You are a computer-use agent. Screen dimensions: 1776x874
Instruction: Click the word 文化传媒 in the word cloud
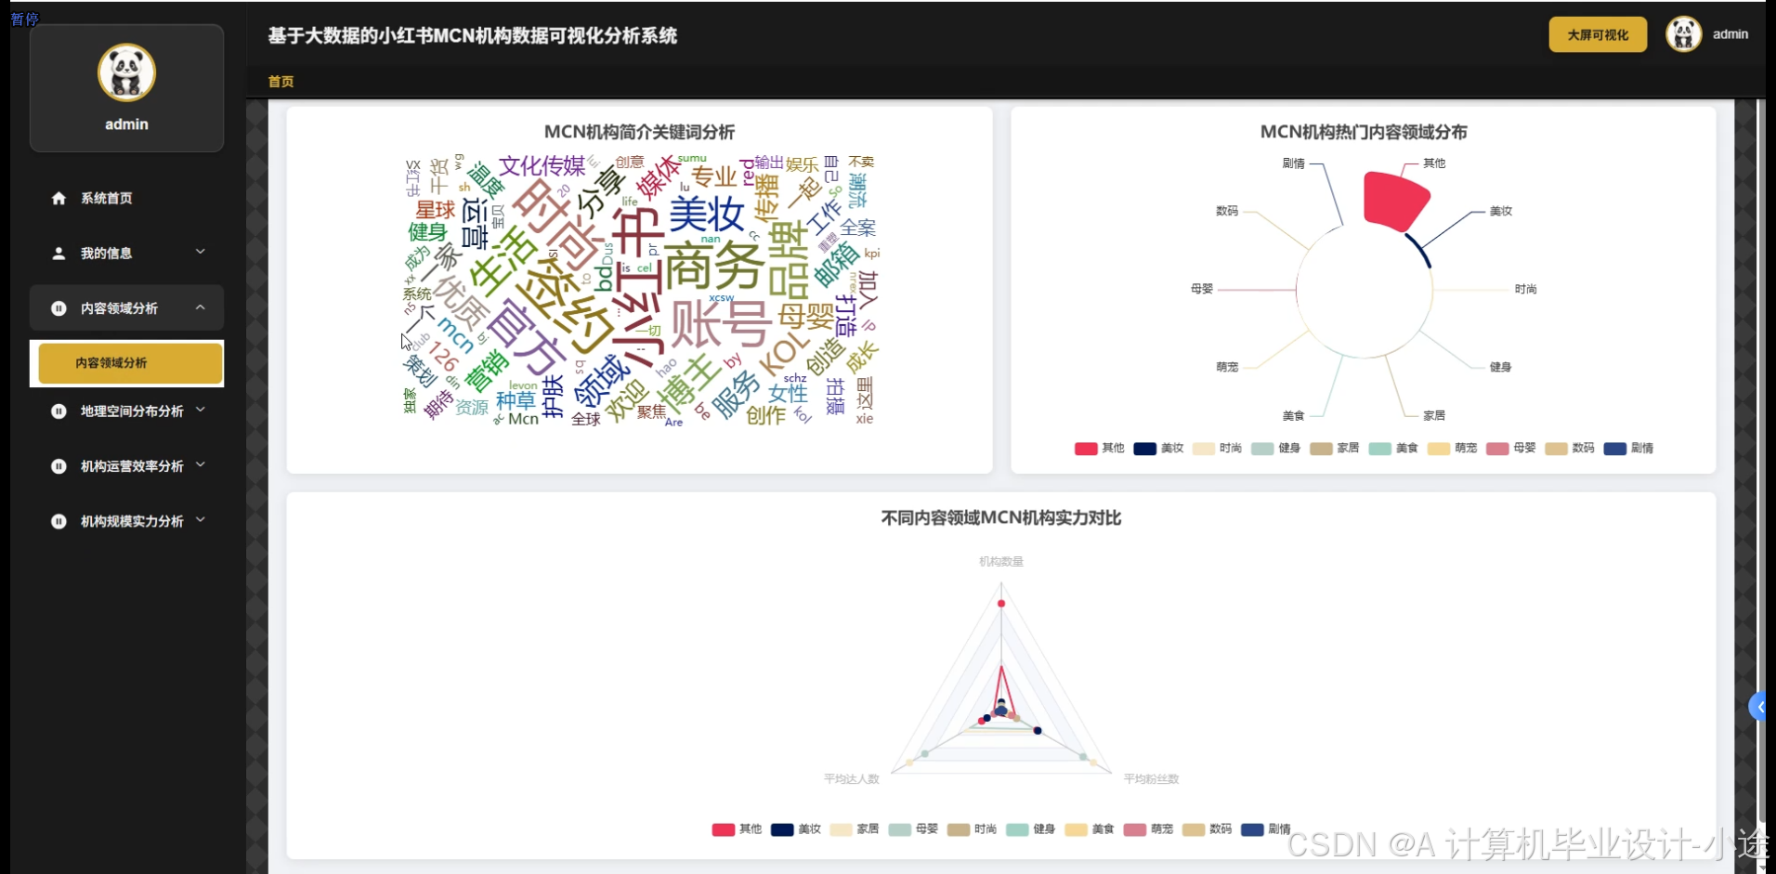coord(542,166)
